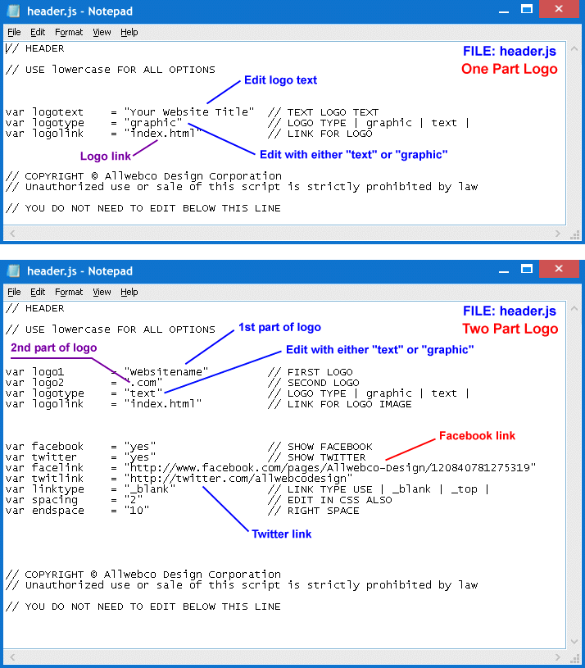Place cursor in "Your Website Title" text
Screen dimensions: 585x668
pos(188,112)
